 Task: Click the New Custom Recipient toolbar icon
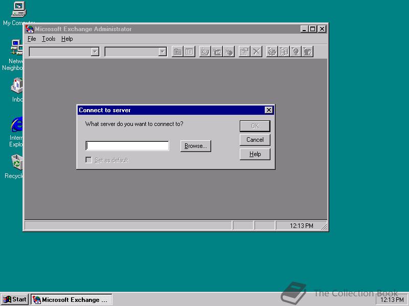(x=229, y=52)
